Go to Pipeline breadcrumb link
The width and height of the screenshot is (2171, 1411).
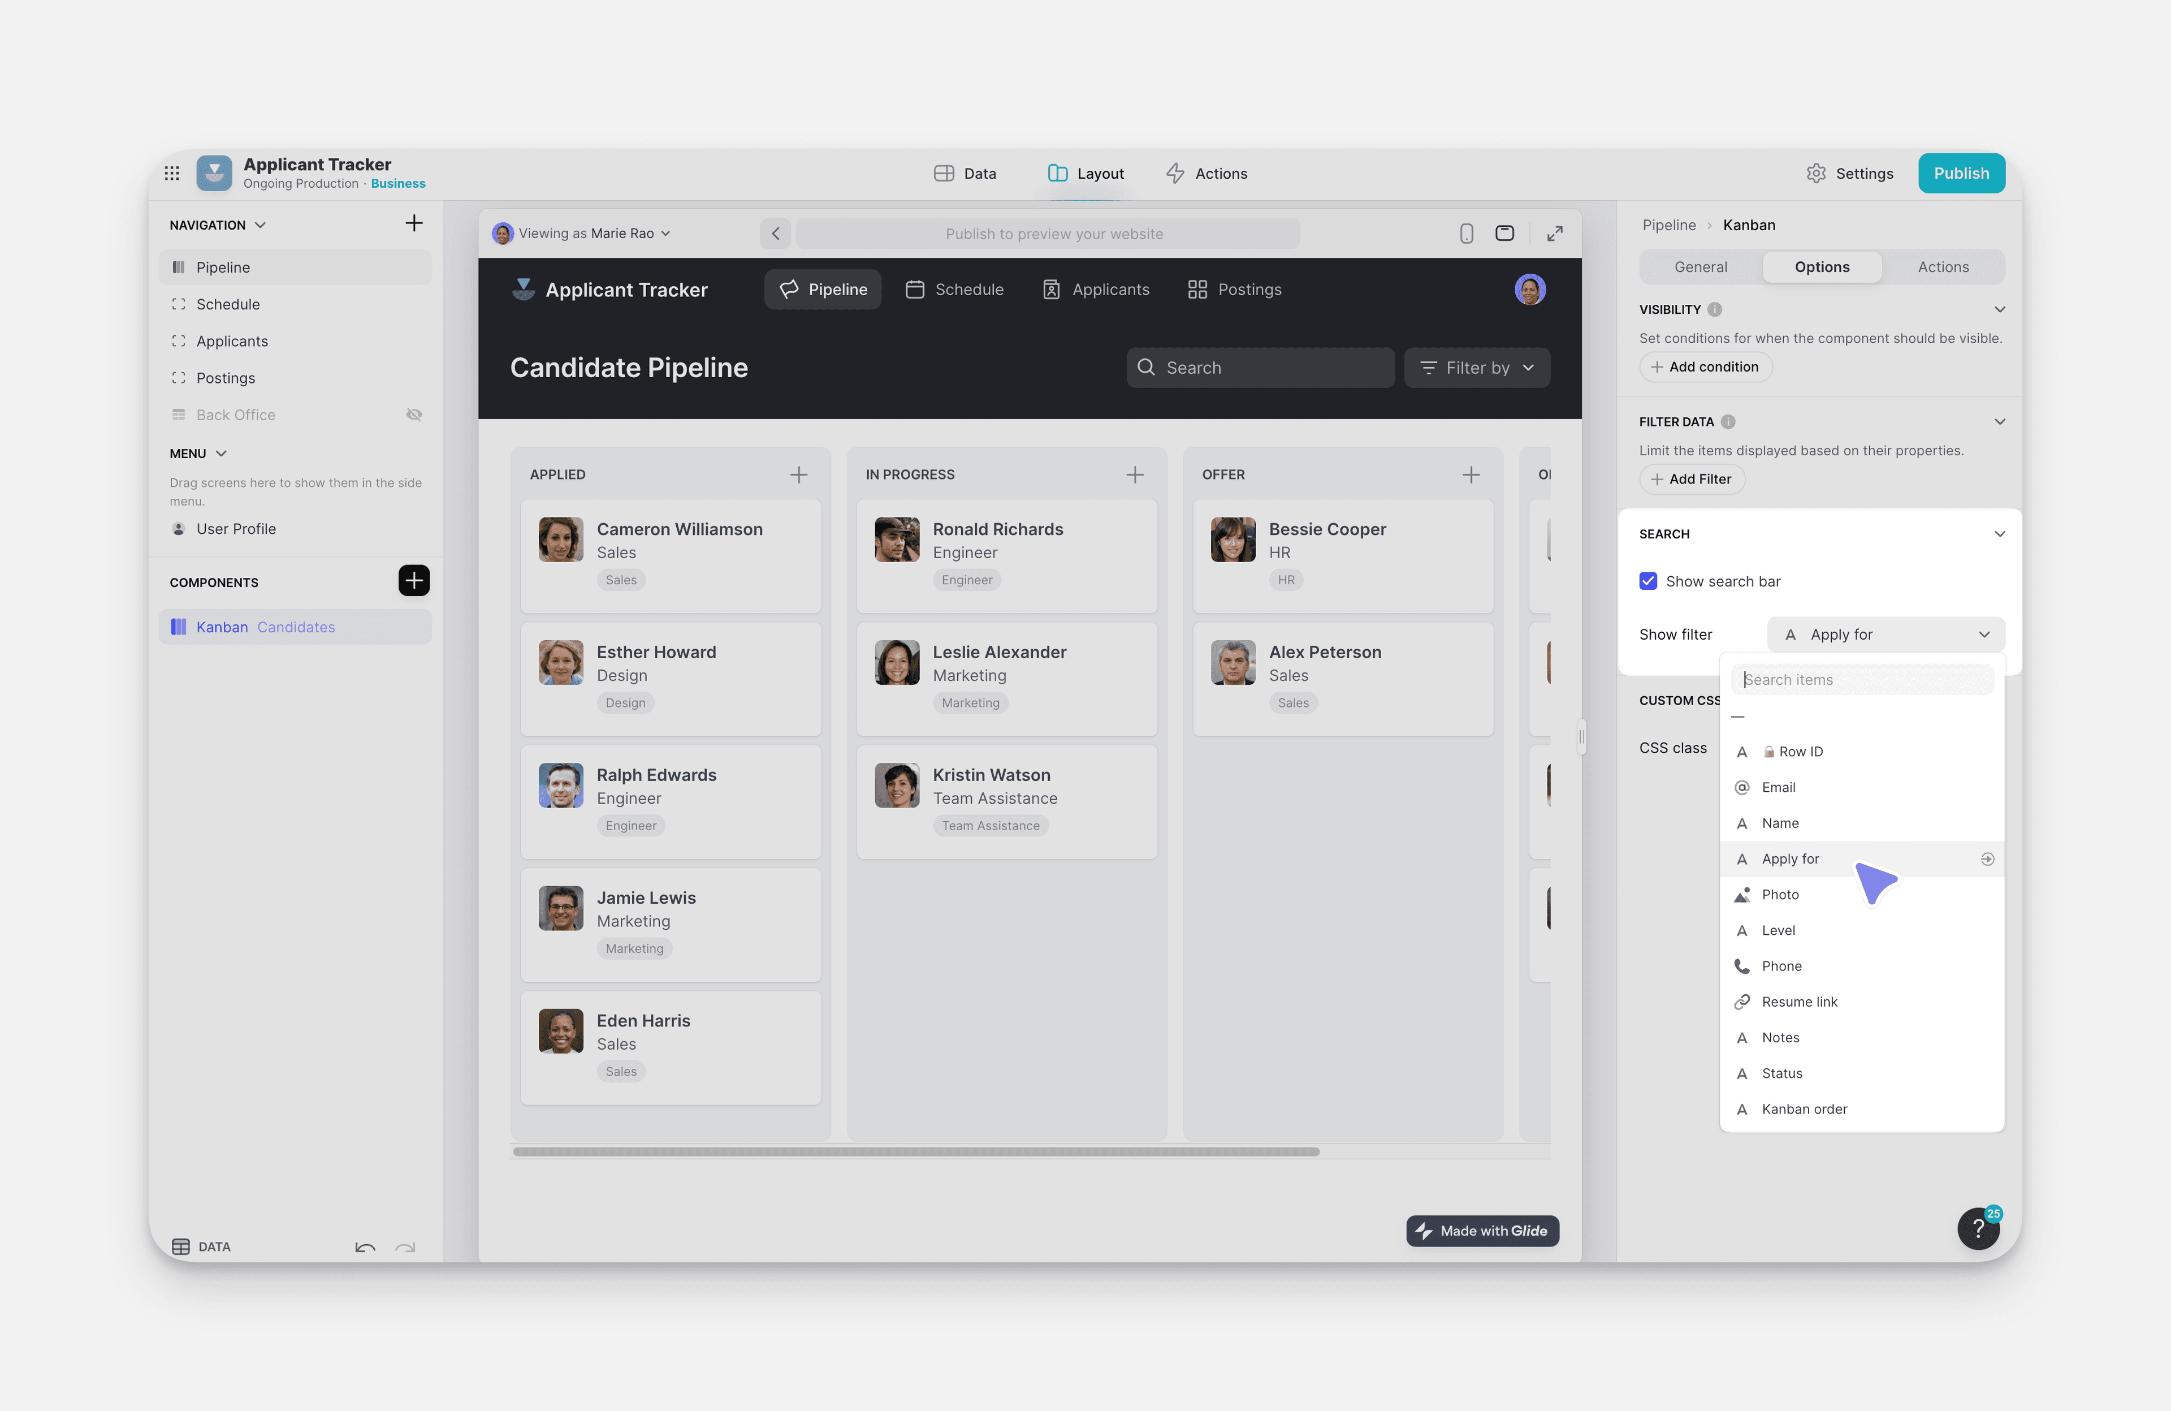(x=1668, y=225)
